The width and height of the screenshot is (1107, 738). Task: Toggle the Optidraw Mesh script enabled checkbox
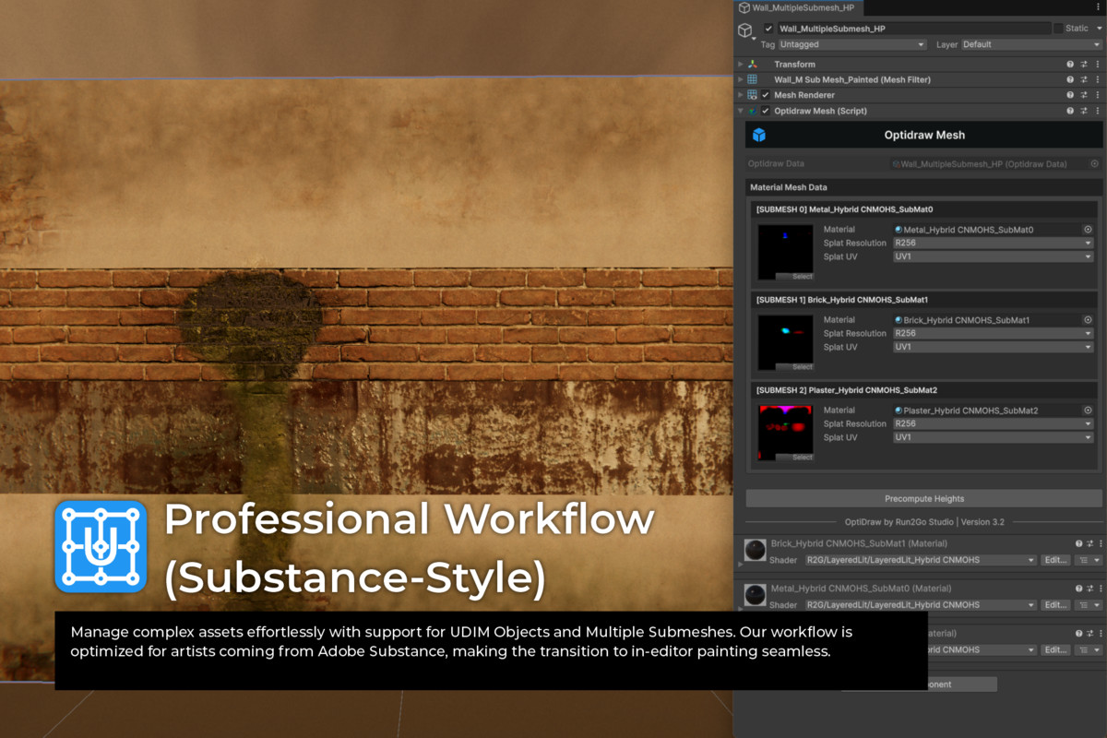click(766, 111)
